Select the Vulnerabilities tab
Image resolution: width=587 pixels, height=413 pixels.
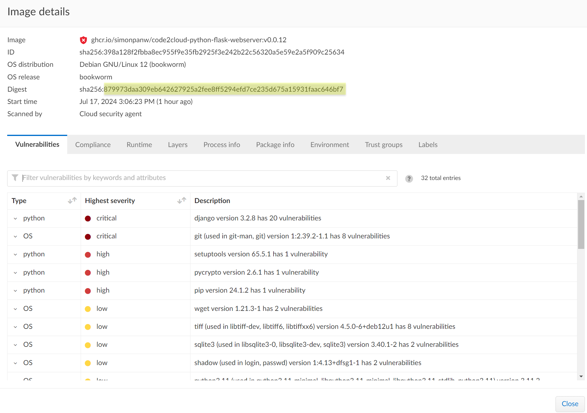pos(37,144)
